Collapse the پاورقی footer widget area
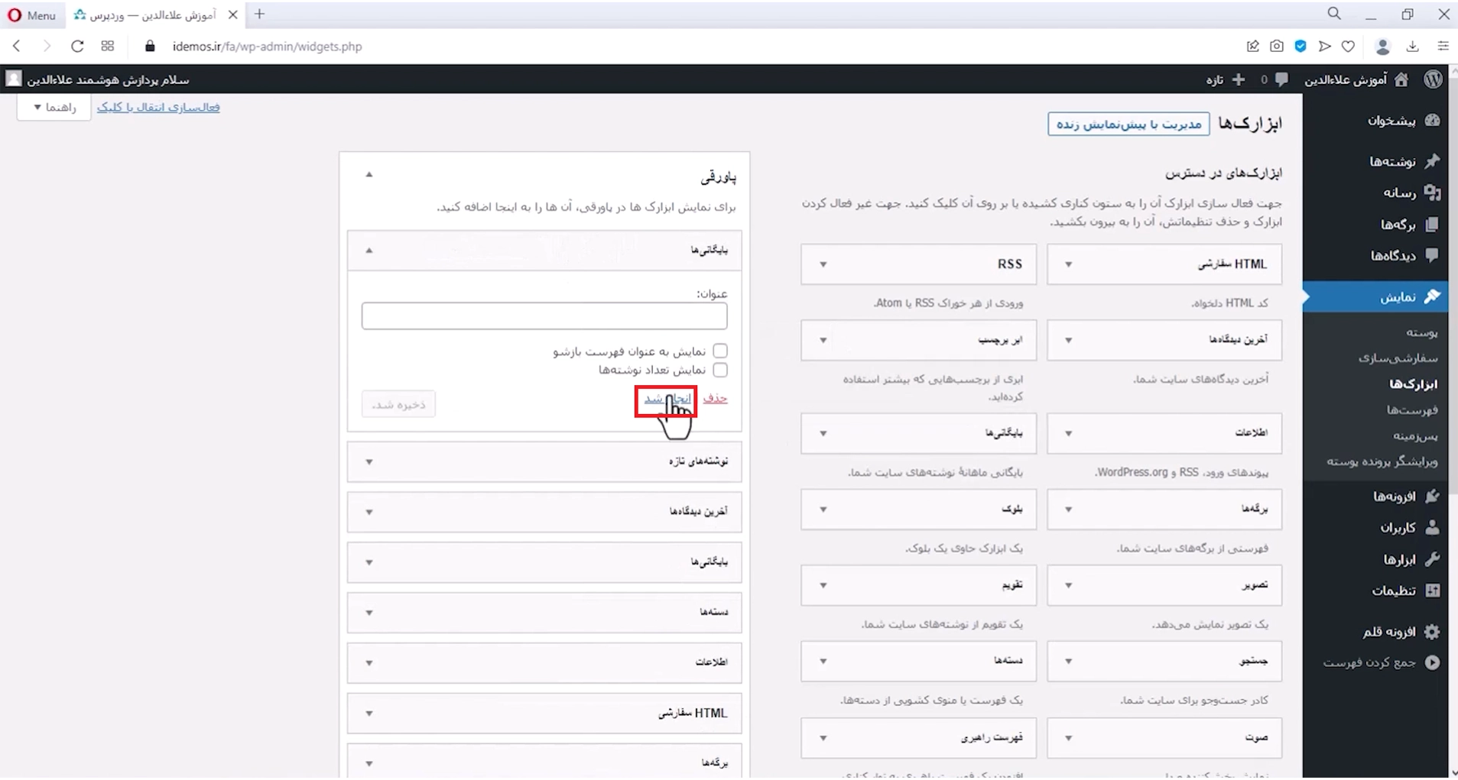Screen dimensions: 1458x780 [x=369, y=175]
